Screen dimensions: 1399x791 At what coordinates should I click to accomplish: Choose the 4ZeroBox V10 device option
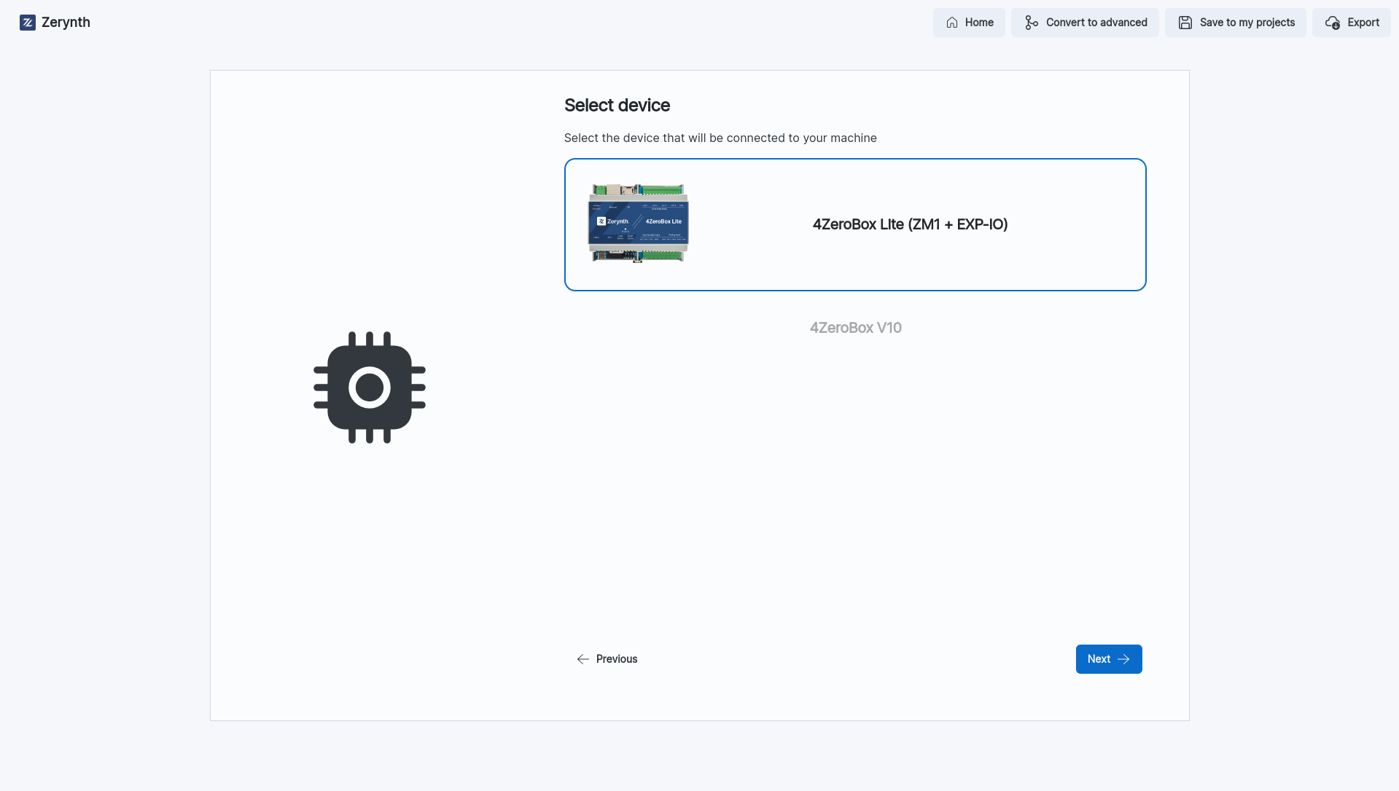coord(855,328)
